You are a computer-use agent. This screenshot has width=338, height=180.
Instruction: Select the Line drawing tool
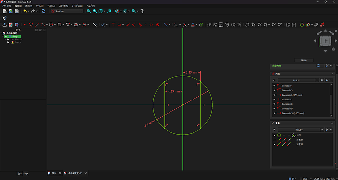(x=37, y=25)
